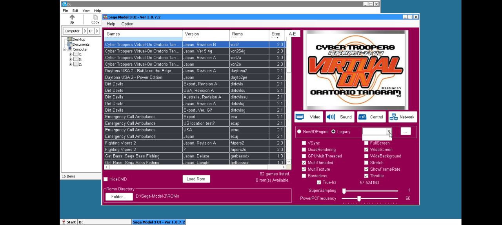Open the Video settings button
This screenshot has width=502, height=225.
[309, 117]
